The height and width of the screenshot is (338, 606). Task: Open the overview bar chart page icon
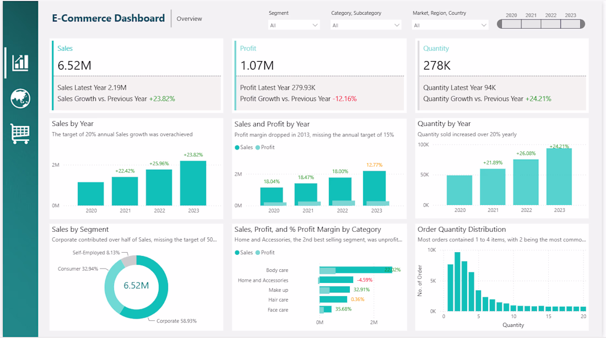pos(20,63)
